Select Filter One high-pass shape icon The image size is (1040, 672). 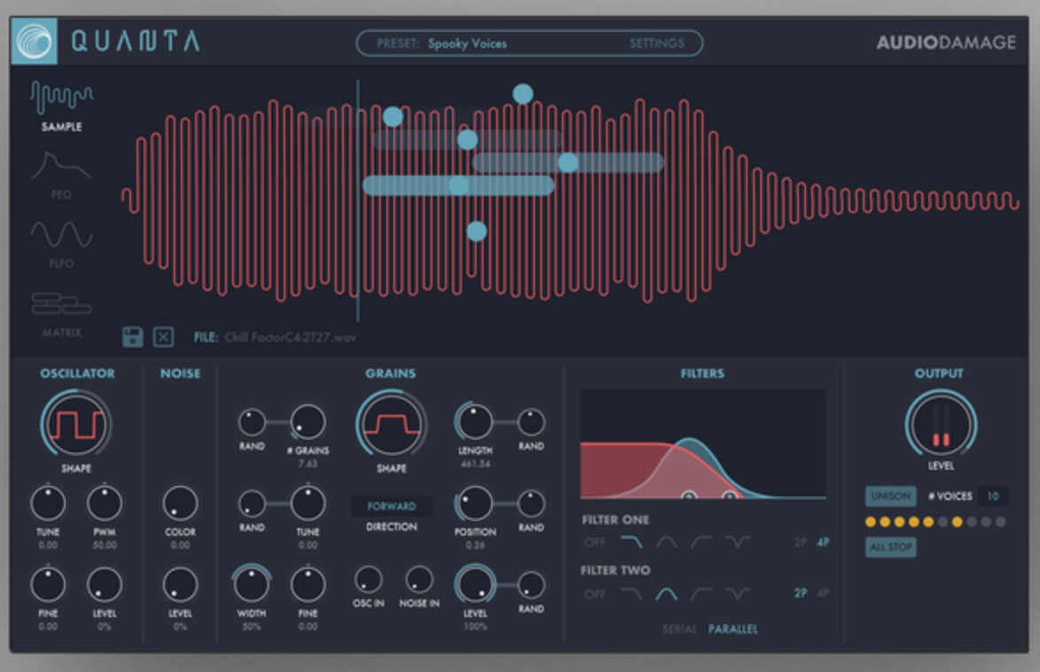click(702, 543)
